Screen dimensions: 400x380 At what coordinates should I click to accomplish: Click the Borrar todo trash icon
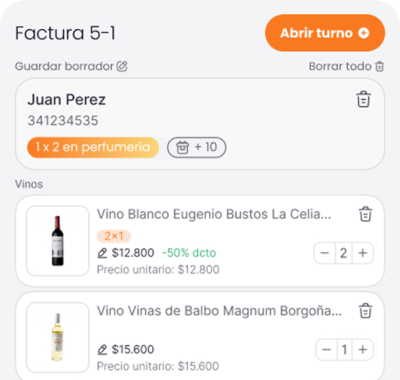380,66
